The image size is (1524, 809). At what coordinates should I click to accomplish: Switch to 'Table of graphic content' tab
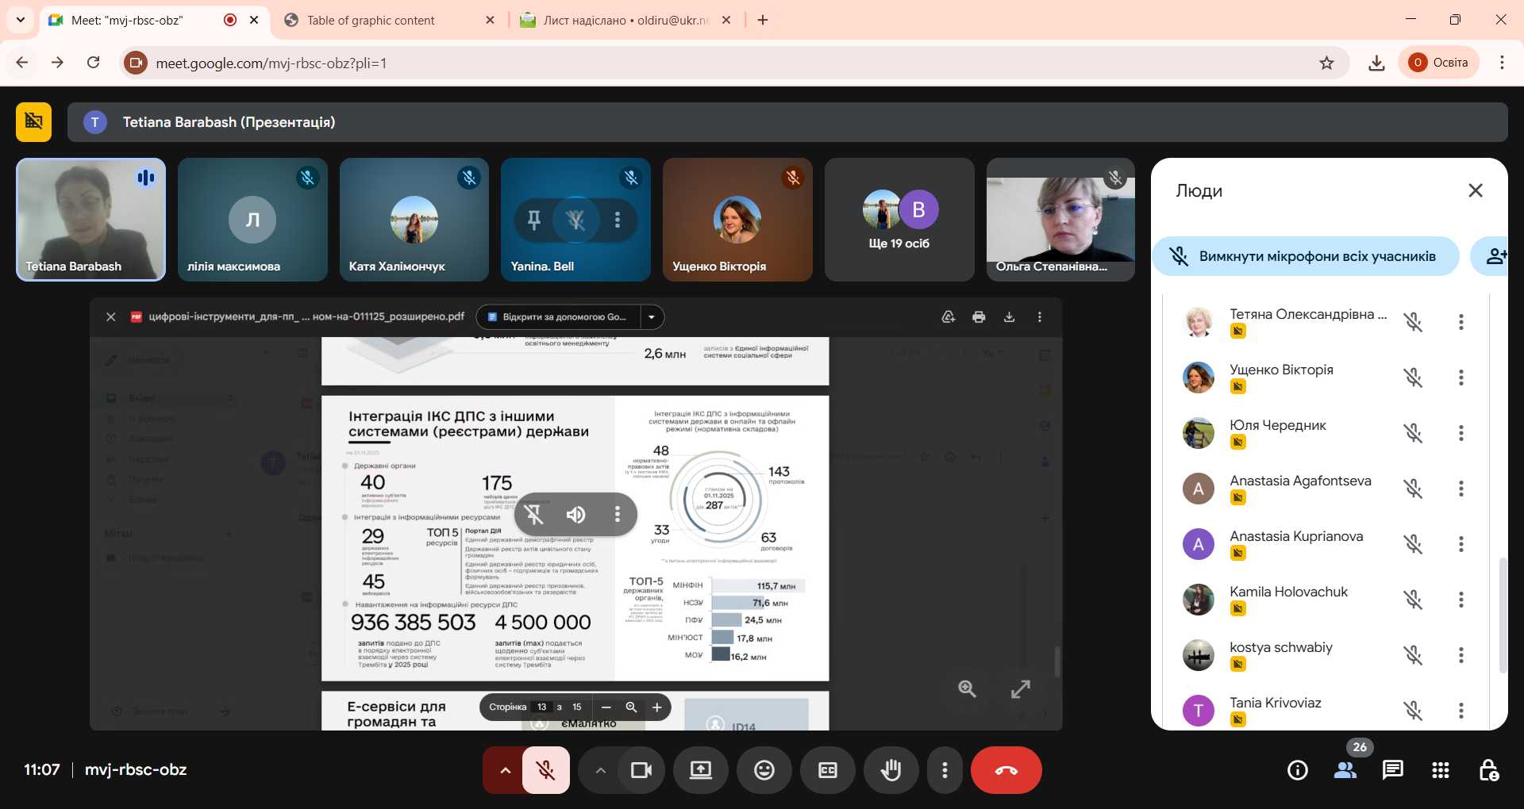point(371,20)
